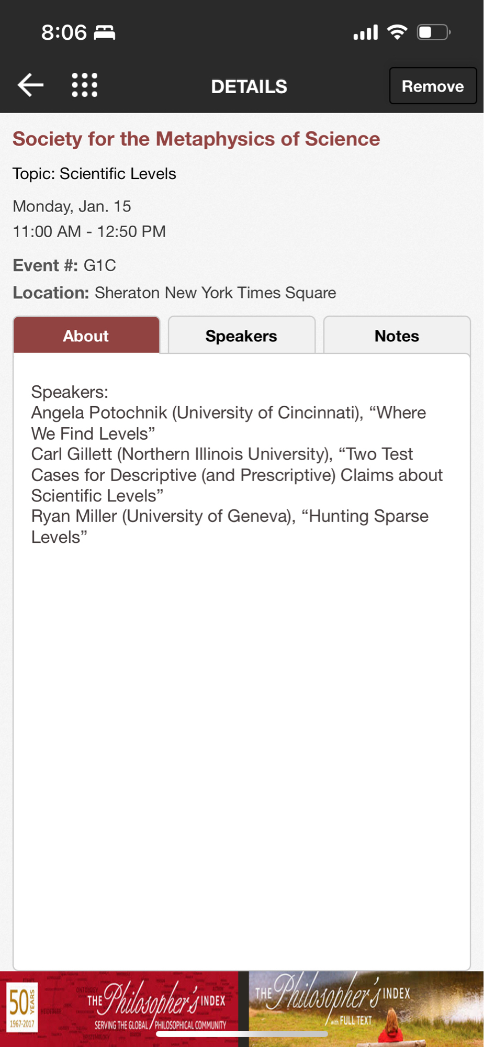Tap the bed sleep-focus status icon
Viewport: 484px width, 1047px height.
click(105, 32)
